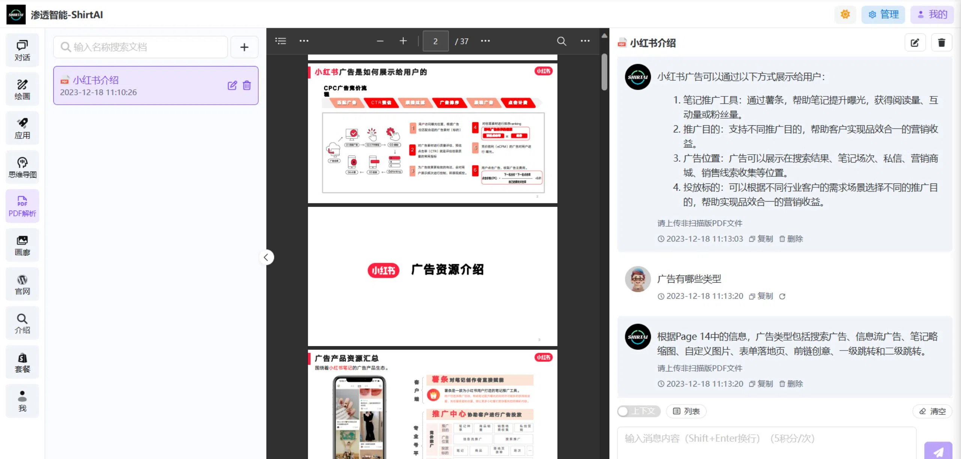961x459 pixels.
Task: Open the 绘画 drawing sidebar item
Action: click(x=22, y=89)
